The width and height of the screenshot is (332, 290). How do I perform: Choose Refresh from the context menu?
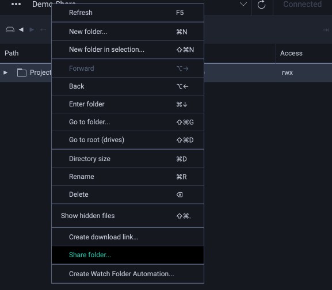[x=128, y=13]
